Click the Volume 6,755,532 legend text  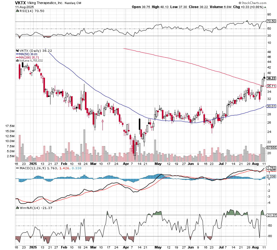point(31,60)
